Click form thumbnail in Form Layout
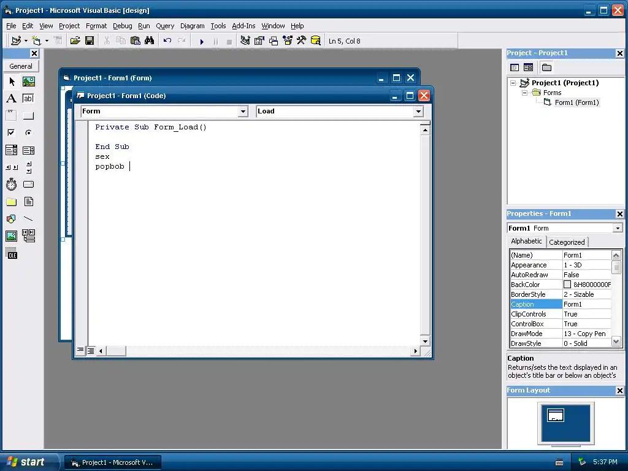 [556, 415]
